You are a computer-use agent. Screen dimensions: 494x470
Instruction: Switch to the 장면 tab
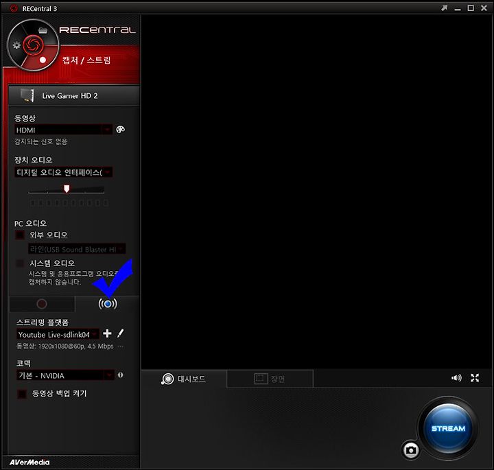[270, 379]
